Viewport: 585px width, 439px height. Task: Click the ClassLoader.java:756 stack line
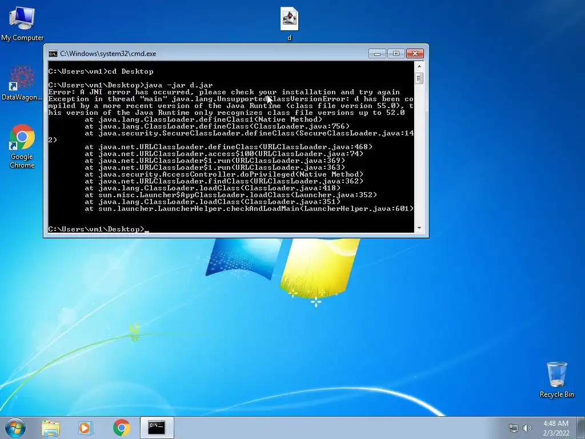217,126
